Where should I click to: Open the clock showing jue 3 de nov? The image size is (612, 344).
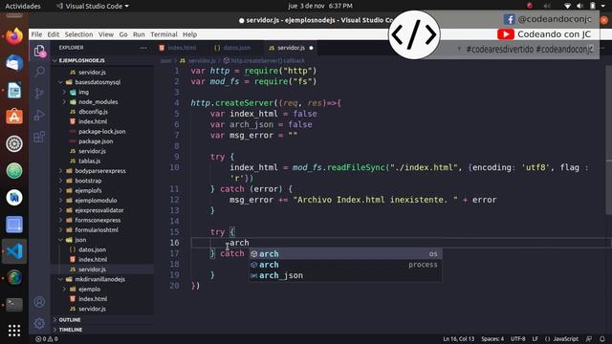(320, 6)
